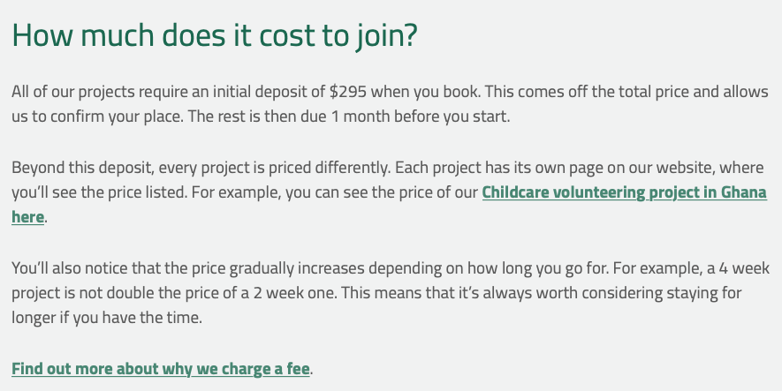Click the underlined word "here" link

click(27, 216)
